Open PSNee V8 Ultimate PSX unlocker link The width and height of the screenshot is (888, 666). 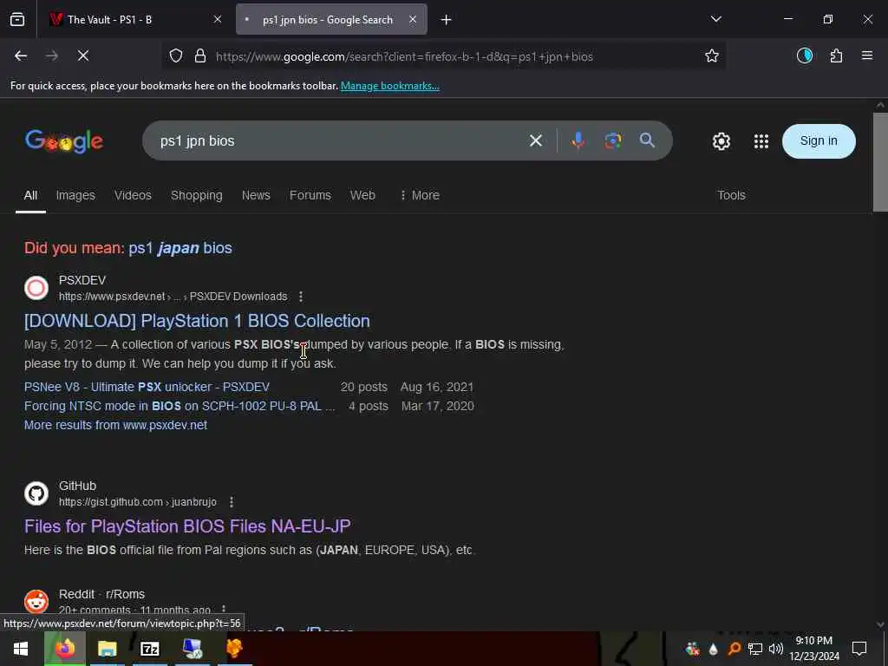pos(147,388)
